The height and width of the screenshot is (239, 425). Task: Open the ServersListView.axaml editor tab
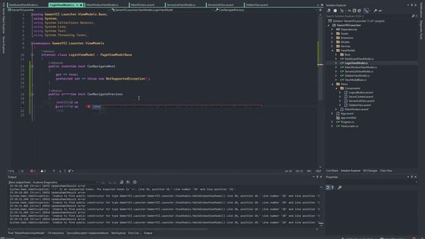[220, 5]
